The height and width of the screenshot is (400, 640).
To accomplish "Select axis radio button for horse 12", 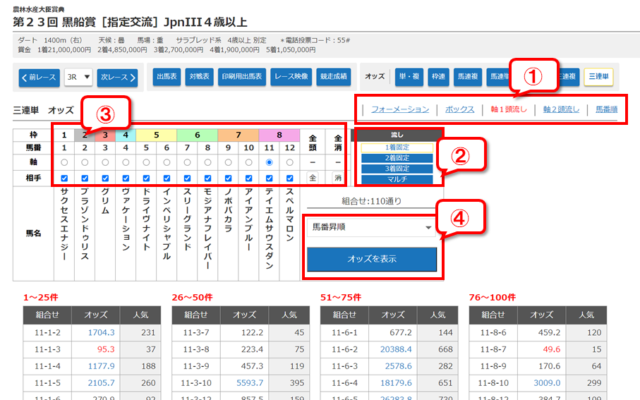I will point(289,162).
